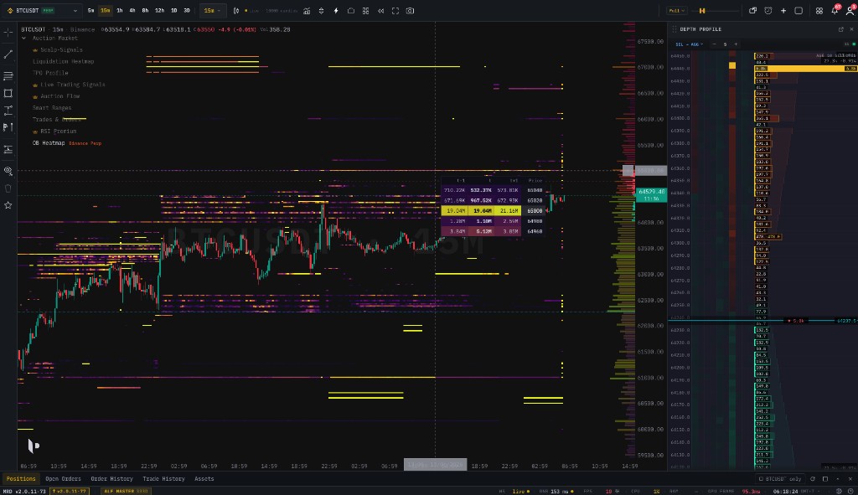Open the Full mode dropdown
Viewport: 858px width, 495px height.
(x=677, y=11)
